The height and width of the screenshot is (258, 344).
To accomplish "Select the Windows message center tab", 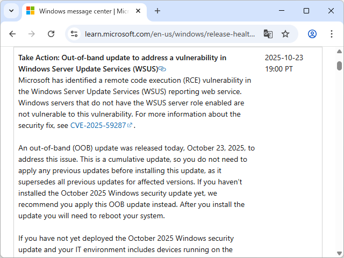I will point(81,11).
